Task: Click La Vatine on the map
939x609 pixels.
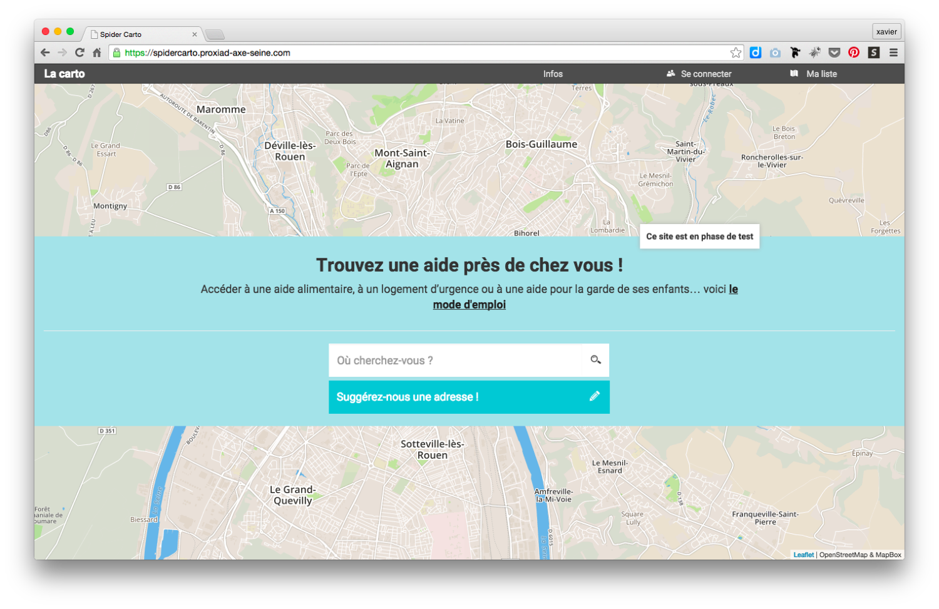Action: point(450,121)
